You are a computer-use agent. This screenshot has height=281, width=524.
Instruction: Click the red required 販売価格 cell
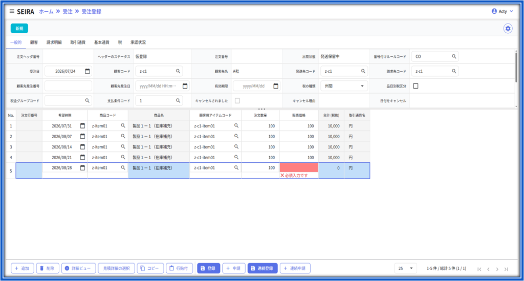pyautogui.click(x=299, y=167)
